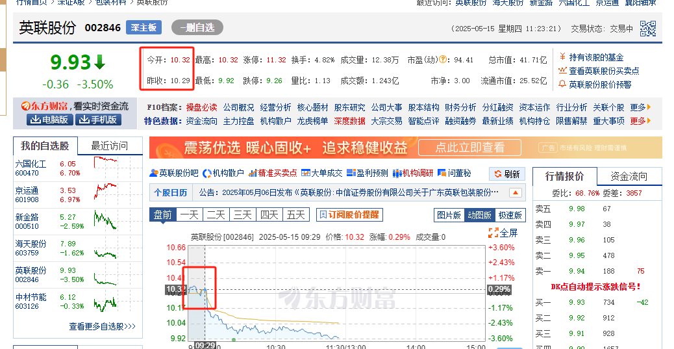Click the 深主板 tag
The image size is (674, 349).
click(x=144, y=27)
